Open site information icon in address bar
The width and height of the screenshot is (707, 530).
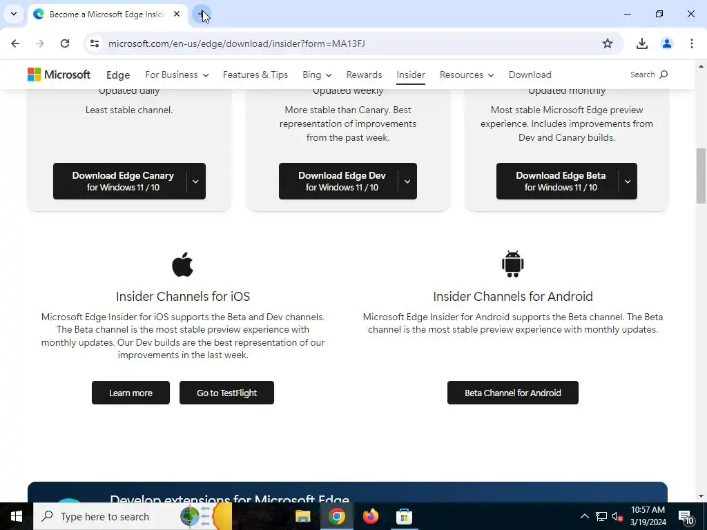tap(94, 43)
